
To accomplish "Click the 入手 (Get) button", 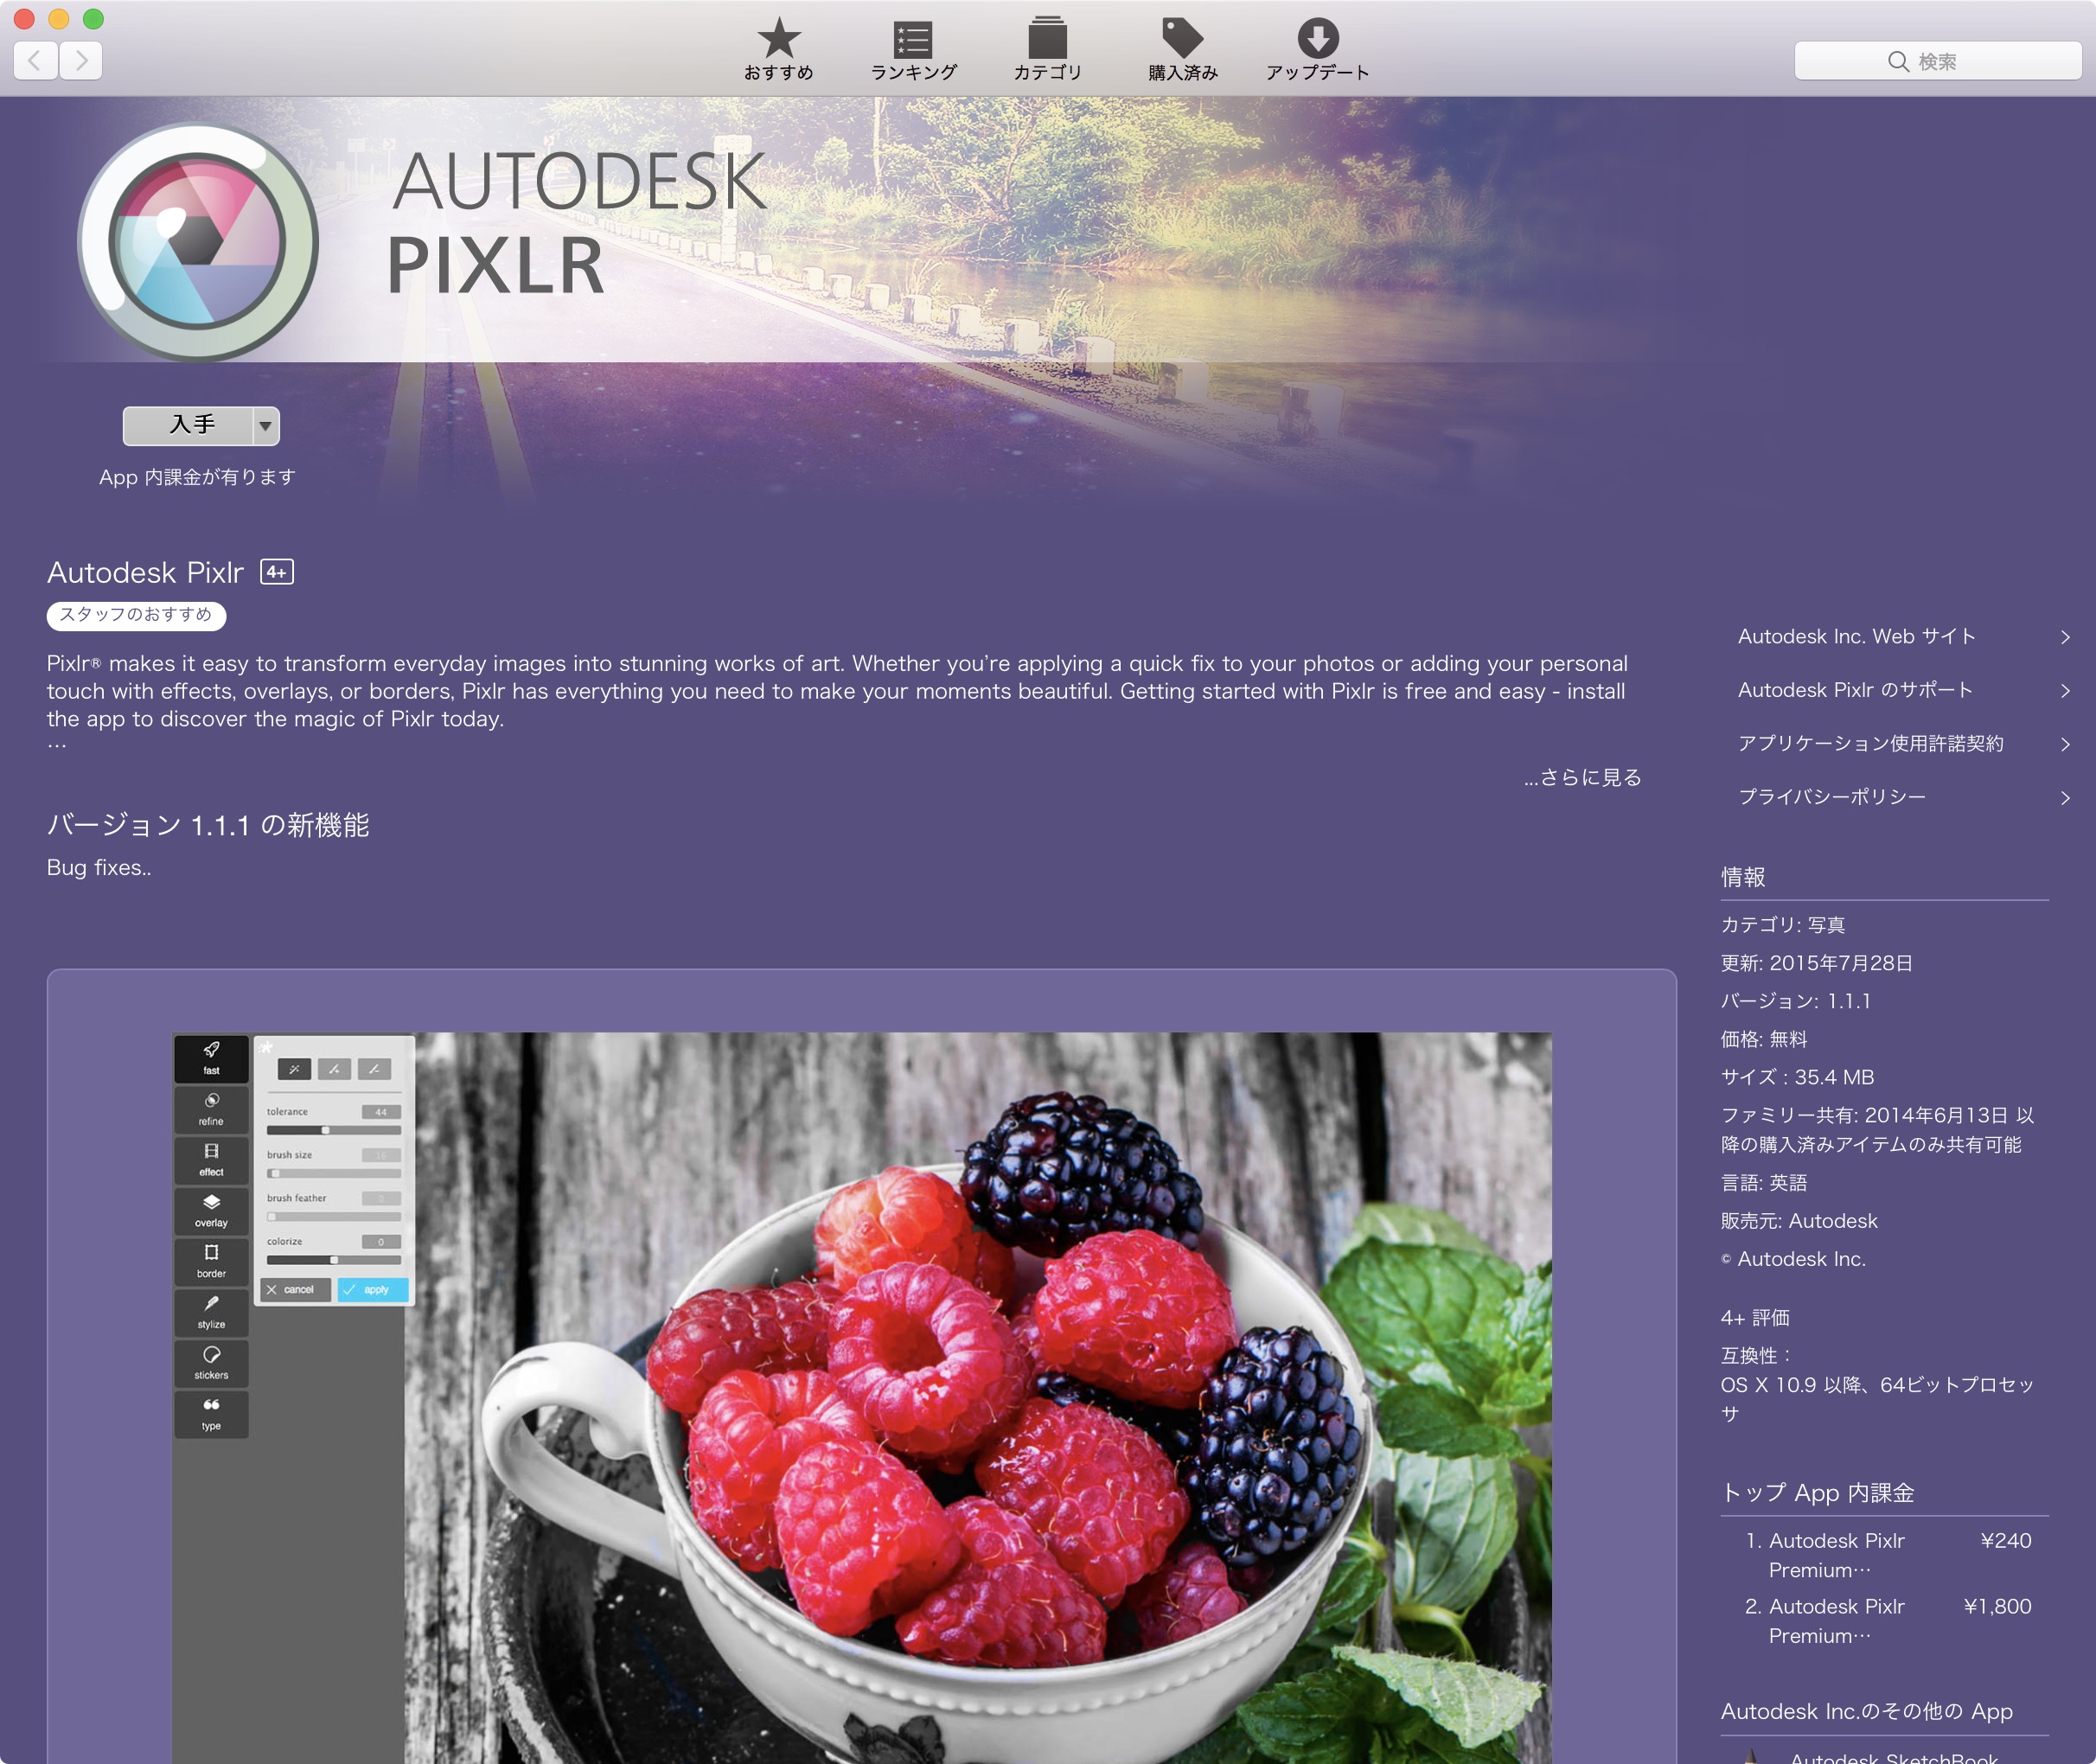I will (188, 426).
